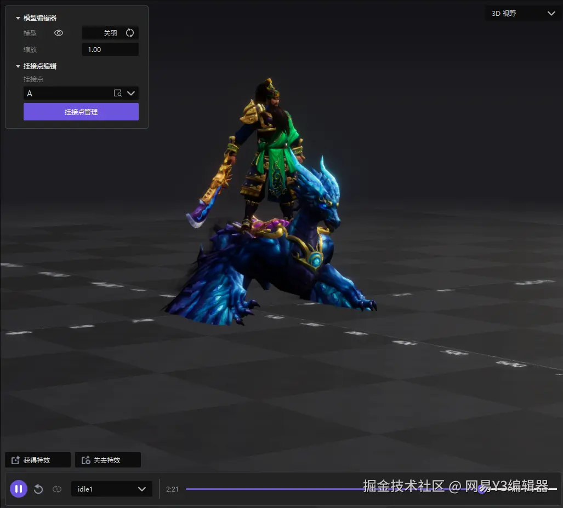Click the locate icon in attachment point field

[118, 93]
